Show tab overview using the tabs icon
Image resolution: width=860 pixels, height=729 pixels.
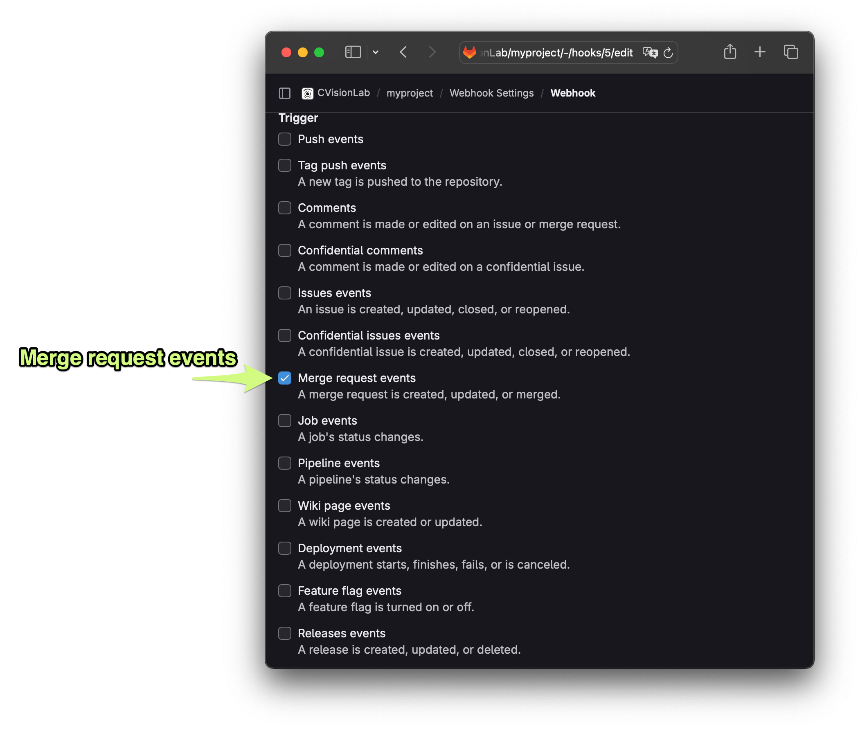coord(791,52)
